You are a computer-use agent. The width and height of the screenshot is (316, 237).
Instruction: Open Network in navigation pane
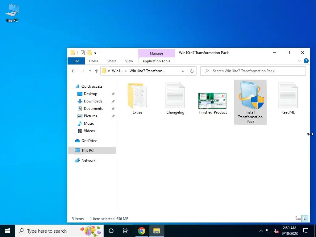point(88,160)
